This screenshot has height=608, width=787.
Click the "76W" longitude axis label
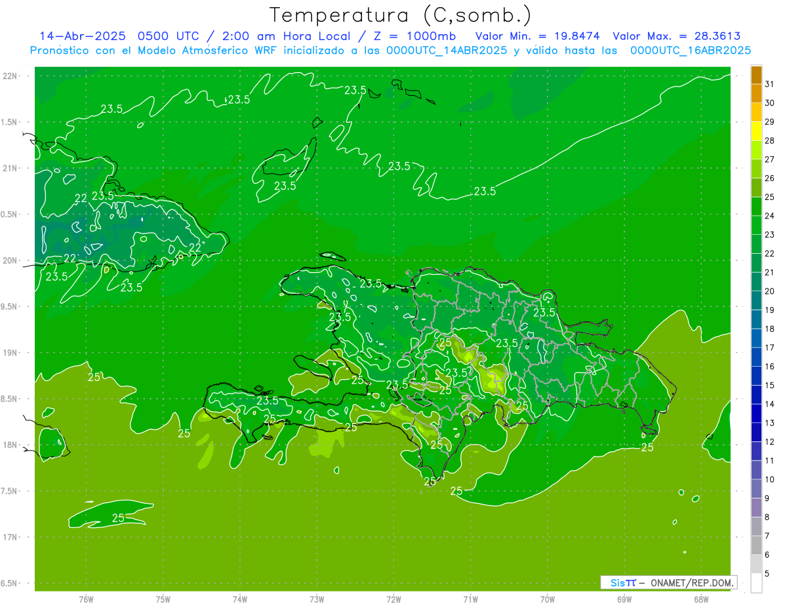[86, 599]
